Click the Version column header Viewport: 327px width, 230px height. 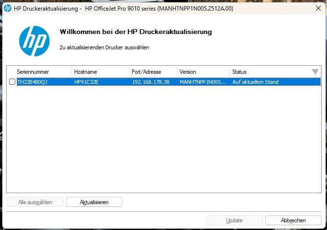coord(188,72)
